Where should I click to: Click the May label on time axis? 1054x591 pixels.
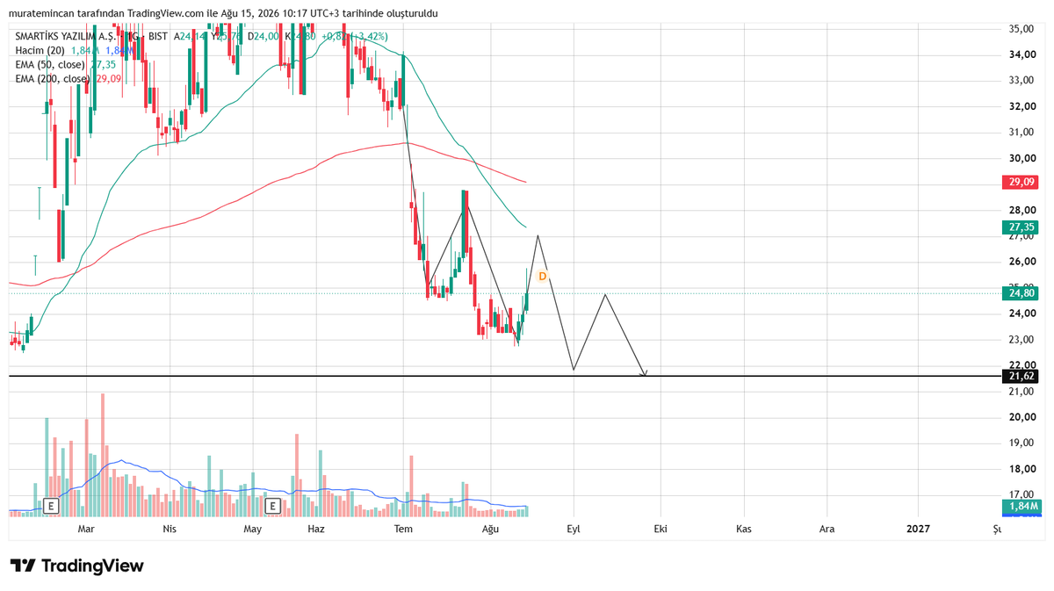pyautogui.click(x=253, y=529)
